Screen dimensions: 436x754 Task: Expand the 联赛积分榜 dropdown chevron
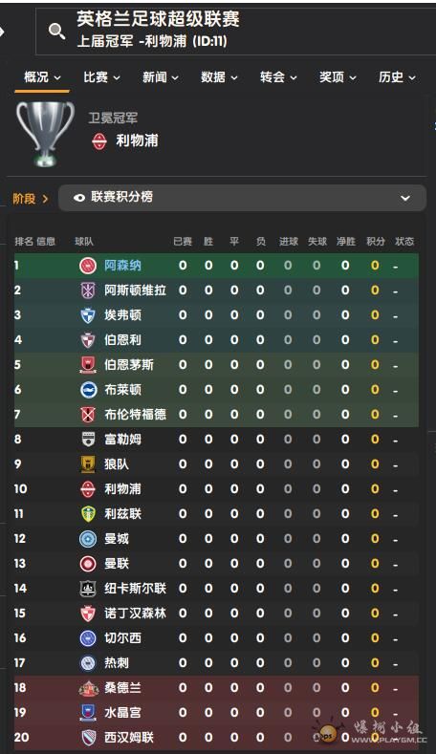click(405, 198)
